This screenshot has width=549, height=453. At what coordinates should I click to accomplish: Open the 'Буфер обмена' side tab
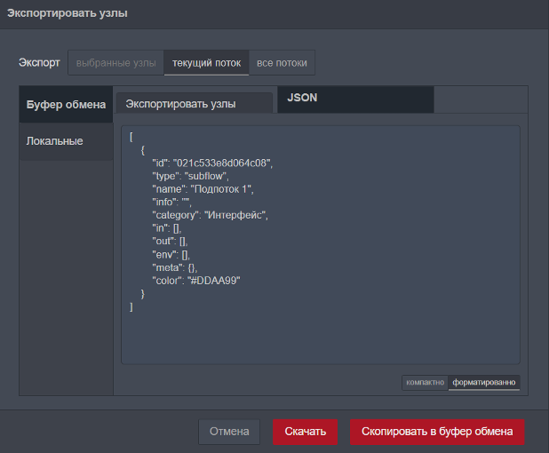click(x=67, y=105)
